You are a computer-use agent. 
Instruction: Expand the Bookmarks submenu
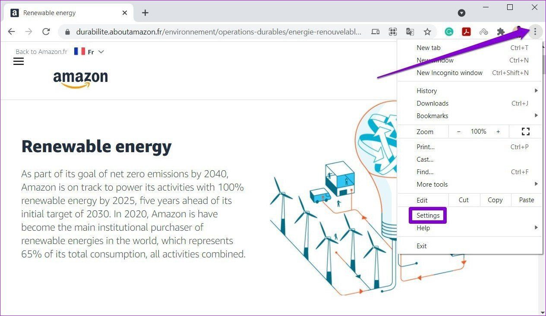pyautogui.click(x=470, y=116)
